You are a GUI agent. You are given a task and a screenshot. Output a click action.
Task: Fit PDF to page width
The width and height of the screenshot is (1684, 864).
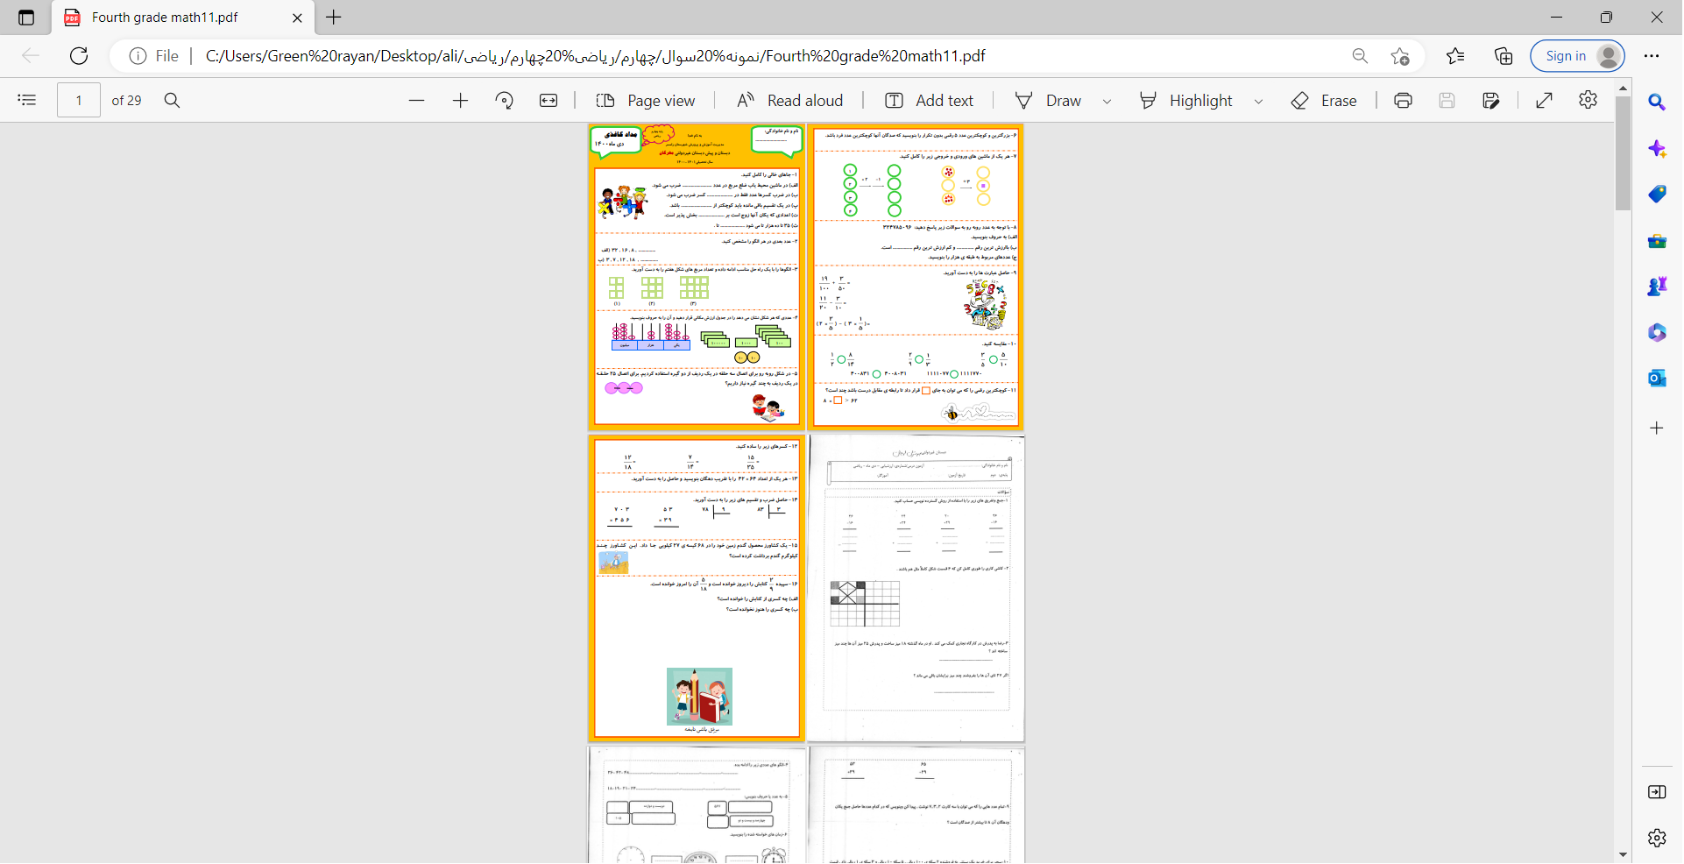pos(548,101)
